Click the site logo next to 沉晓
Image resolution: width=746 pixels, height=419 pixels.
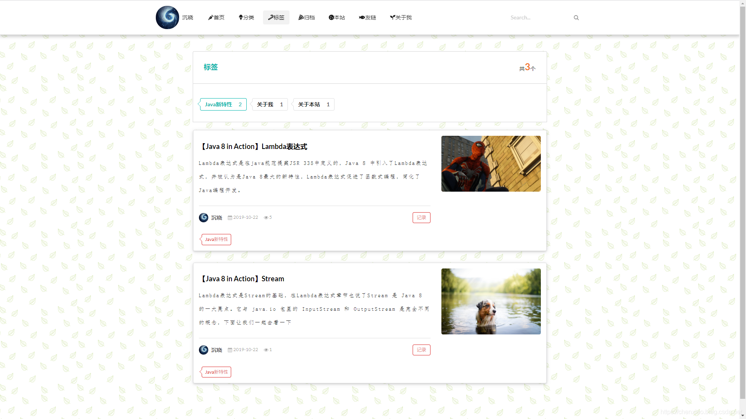tap(167, 17)
